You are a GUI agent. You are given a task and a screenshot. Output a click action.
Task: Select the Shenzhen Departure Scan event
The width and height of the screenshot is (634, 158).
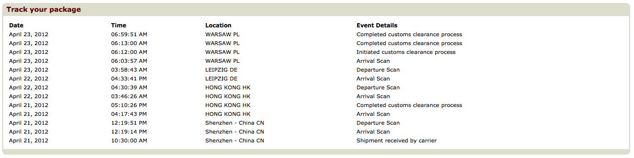(x=378, y=123)
